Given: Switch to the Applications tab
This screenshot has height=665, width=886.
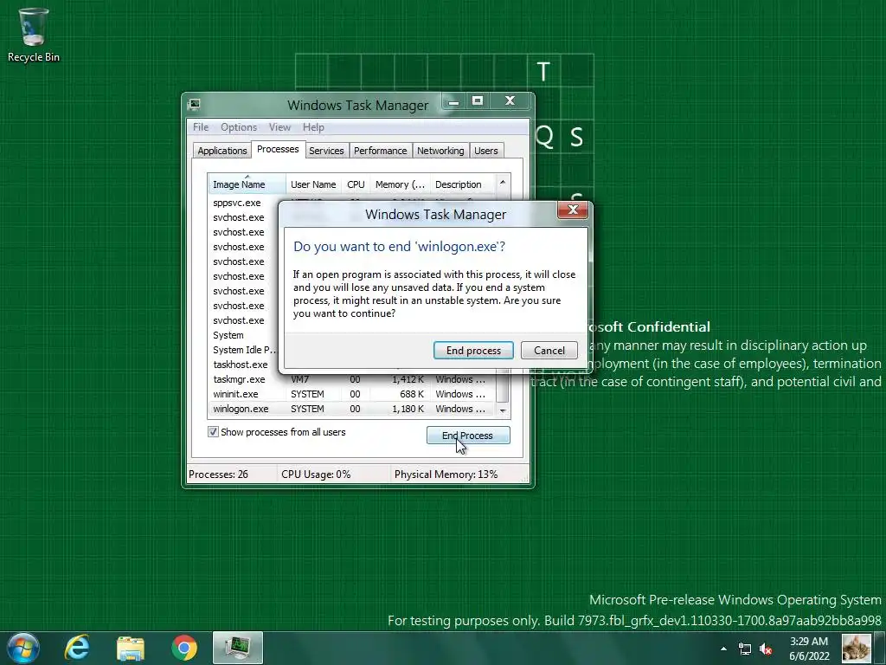Looking at the screenshot, I should coord(222,151).
